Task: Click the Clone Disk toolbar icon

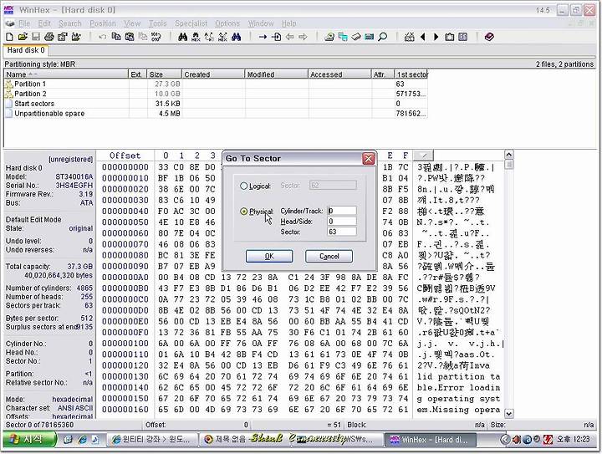Action: pos(343,37)
